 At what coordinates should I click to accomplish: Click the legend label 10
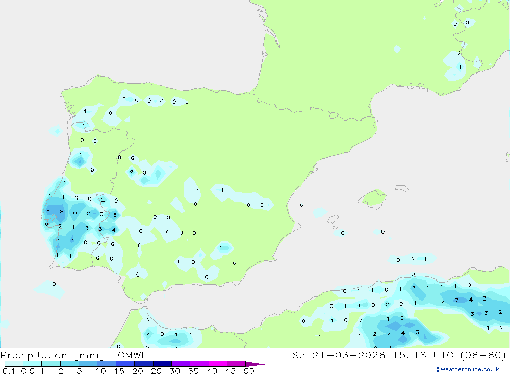100,371
